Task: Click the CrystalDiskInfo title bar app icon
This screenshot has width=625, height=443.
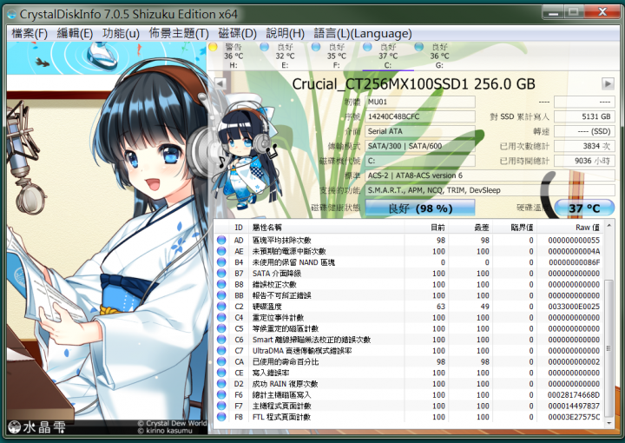Action: [x=11, y=15]
